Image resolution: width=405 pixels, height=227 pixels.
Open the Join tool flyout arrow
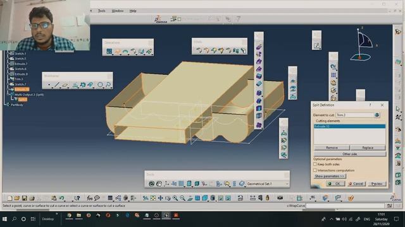[x=113, y=55]
